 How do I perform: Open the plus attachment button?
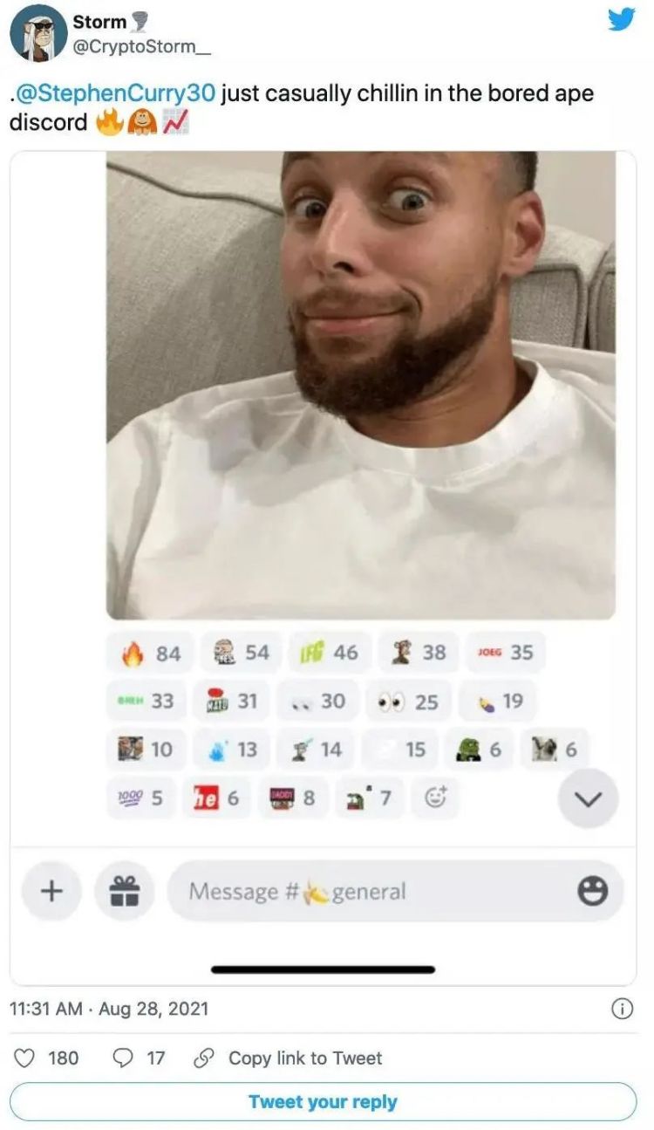(x=51, y=891)
